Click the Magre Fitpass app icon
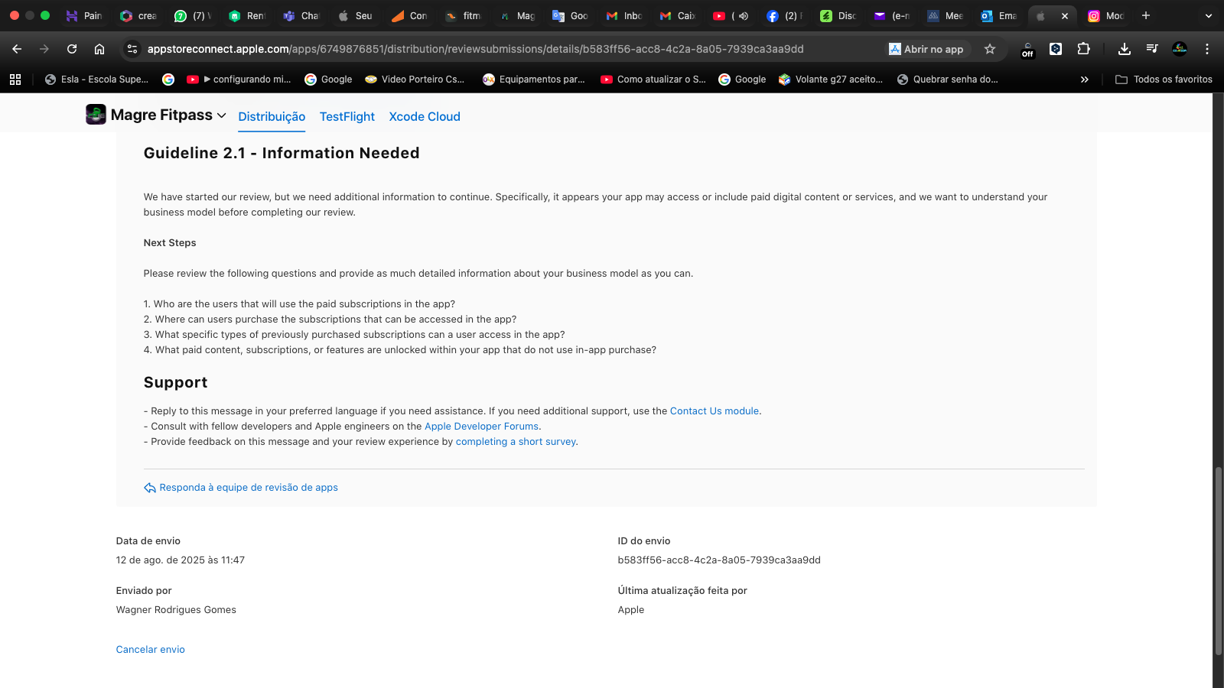This screenshot has width=1224, height=688. [96, 115]
